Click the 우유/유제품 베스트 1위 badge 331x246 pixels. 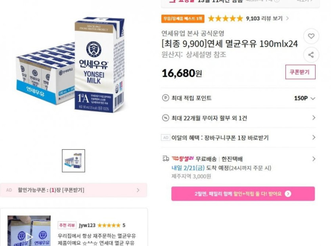click(183, 19)
